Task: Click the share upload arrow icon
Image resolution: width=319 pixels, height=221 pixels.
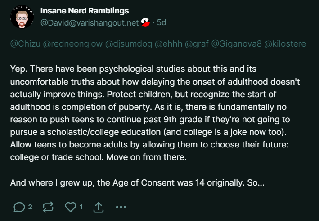Action: click(99, 207)
